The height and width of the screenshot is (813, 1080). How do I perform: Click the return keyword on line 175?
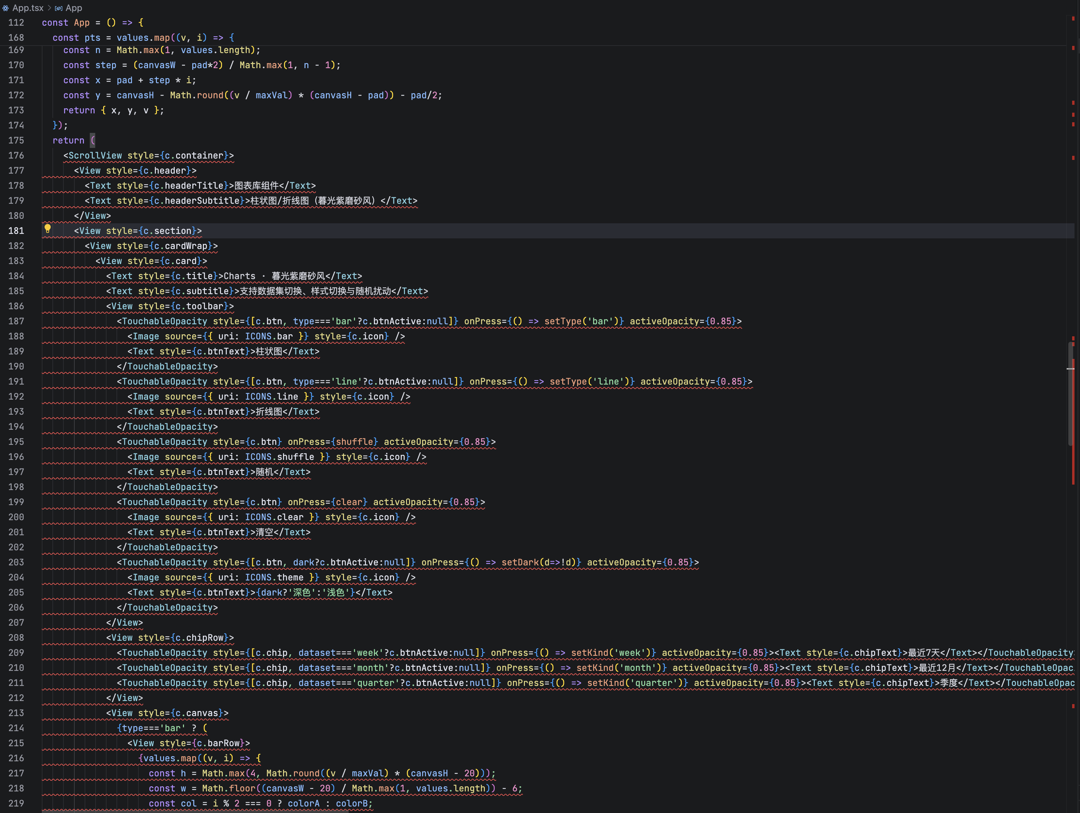point(68,140)
